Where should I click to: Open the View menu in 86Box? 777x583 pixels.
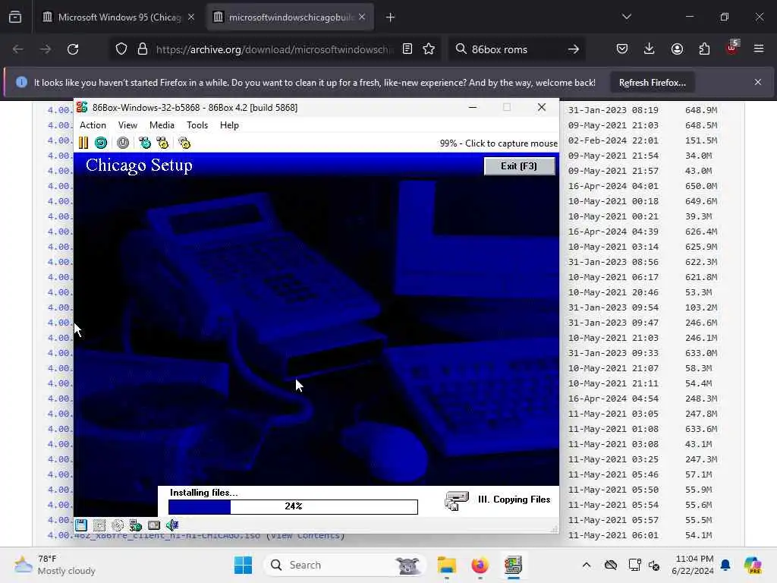127,125
